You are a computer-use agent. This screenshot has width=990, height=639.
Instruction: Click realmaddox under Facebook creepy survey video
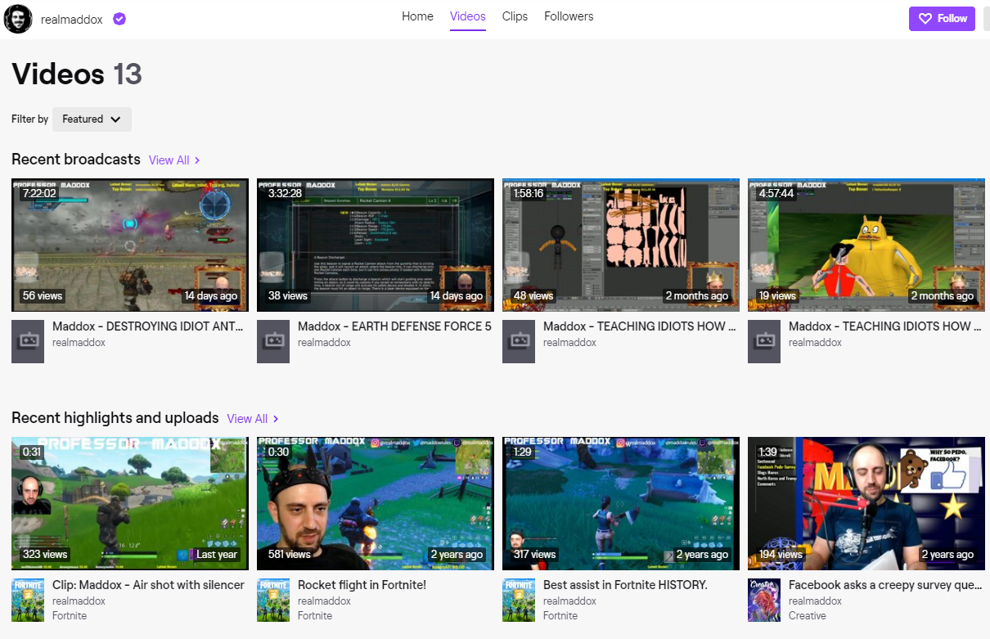(815, 601)
